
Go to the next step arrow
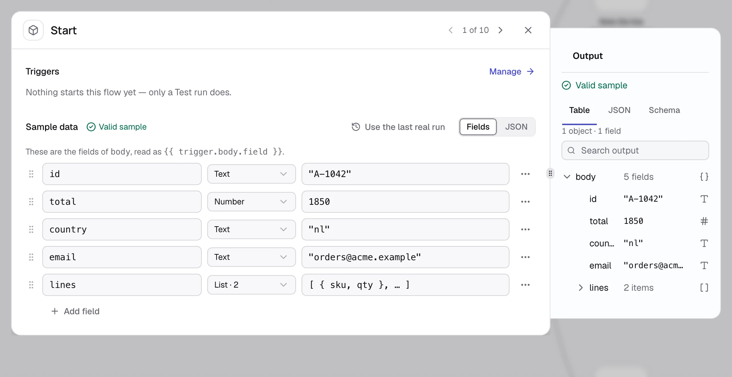[500, 30]
